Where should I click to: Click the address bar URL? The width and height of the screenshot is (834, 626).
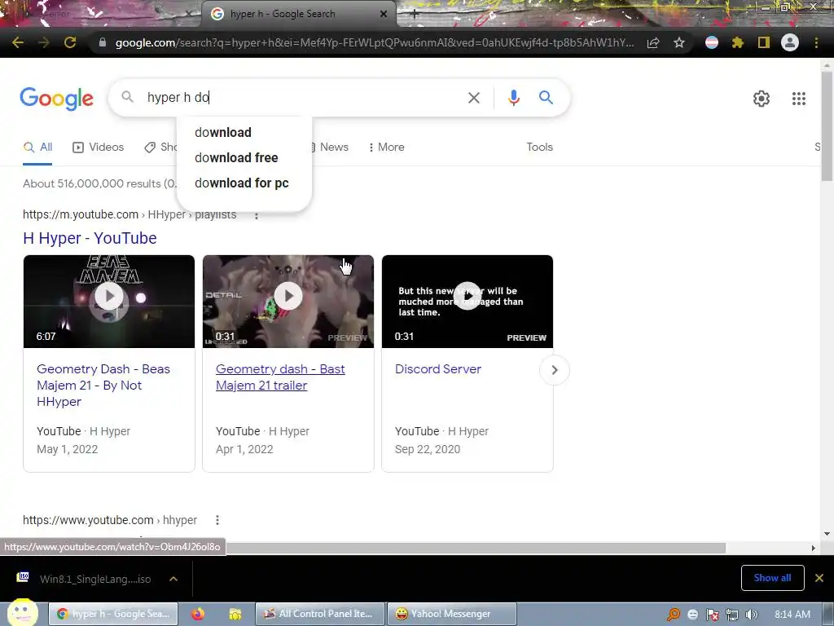374,42
